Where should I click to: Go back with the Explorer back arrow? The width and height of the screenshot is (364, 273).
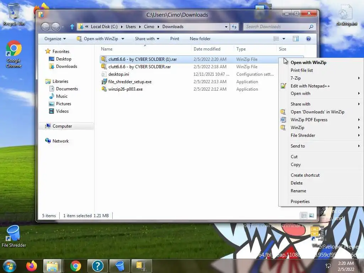[x=45, y=27]
